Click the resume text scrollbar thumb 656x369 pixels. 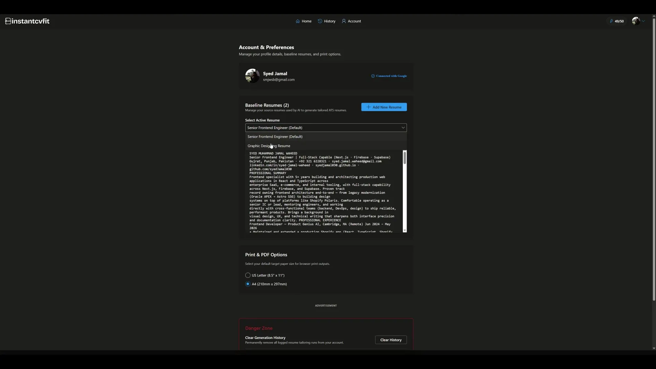(x=405, y=158)
